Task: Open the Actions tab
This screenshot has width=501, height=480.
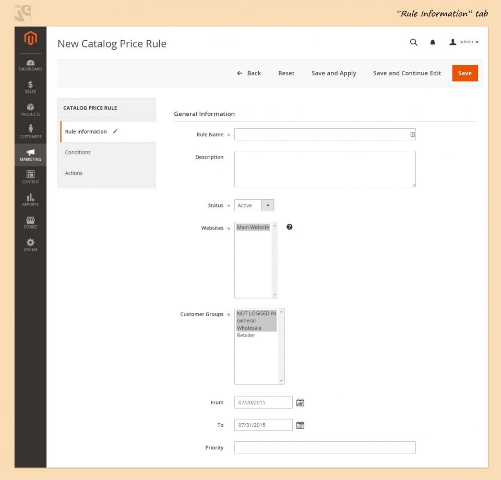Action: pos(74,173)
